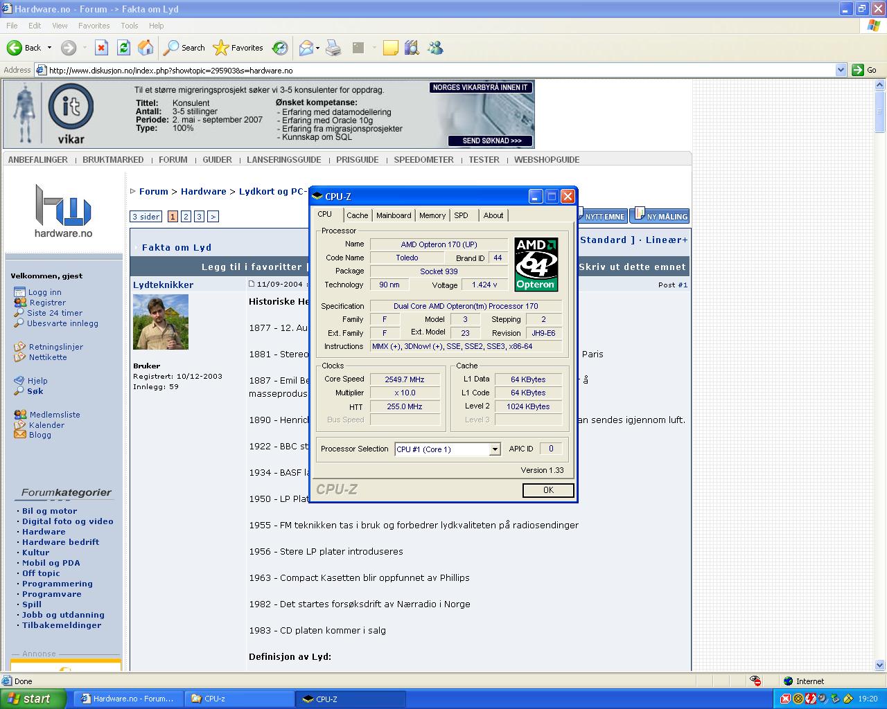The image size is (887, 709).
Task: Click the Hardware breadcrumb link
Action: click(203, 191)
